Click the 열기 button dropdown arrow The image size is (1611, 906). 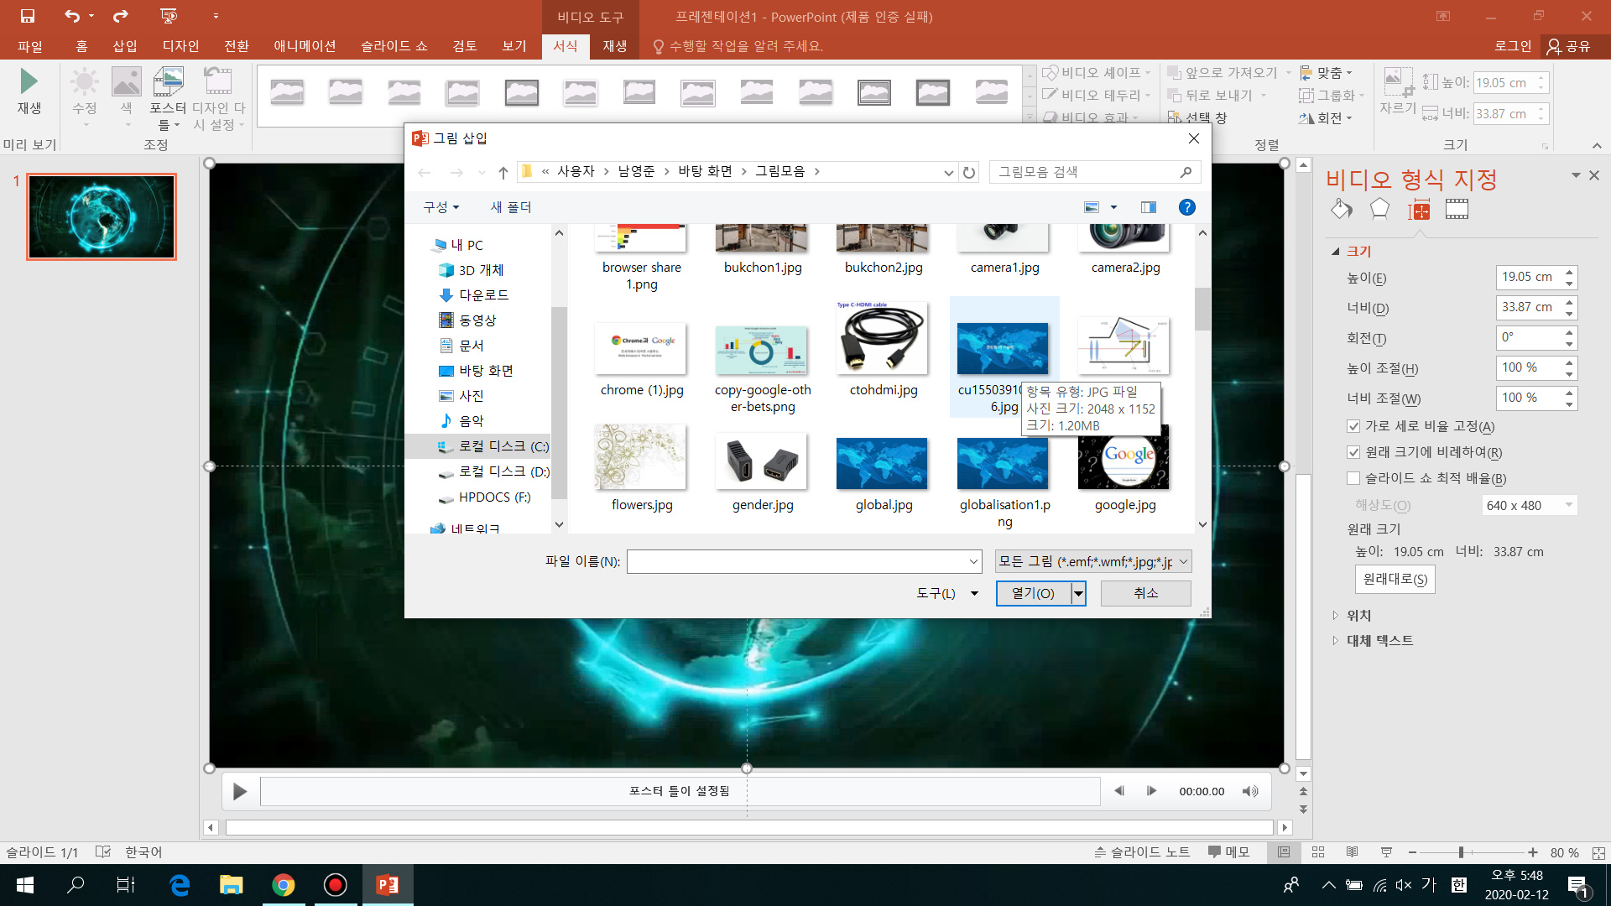point(1078,593)
